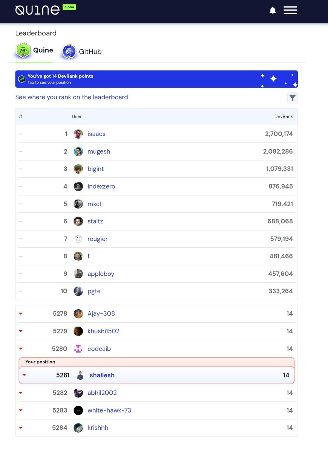
Task: Open staltz profile link
Action: [x=95, y=221]
